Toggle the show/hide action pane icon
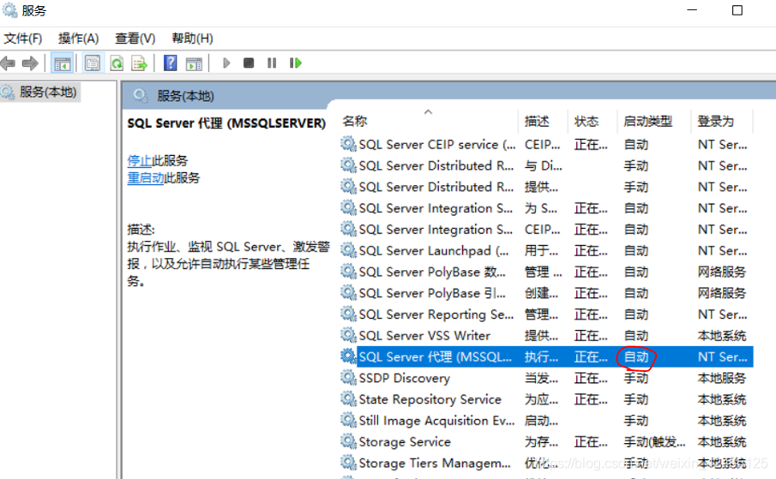 pos(194,63)
